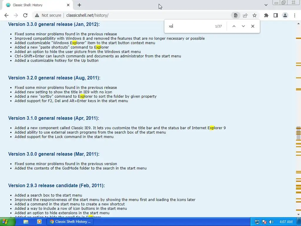301x226 pixels.
Task: Click the start menu responsiveness improvement line
Action: (105, 200)
